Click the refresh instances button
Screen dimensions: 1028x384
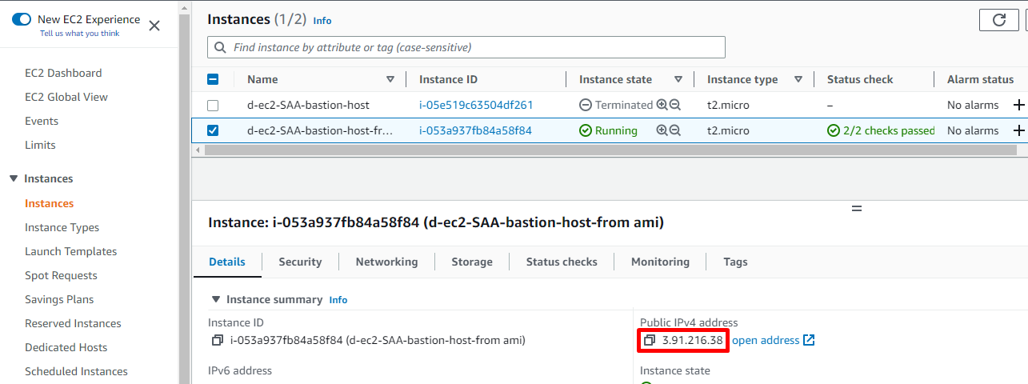point(998,20)
